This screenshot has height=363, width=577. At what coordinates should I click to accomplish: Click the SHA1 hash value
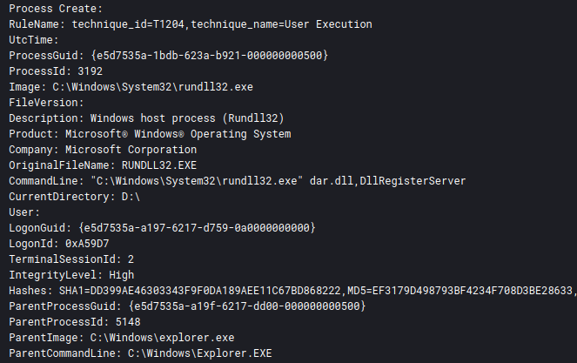[215, 291]
